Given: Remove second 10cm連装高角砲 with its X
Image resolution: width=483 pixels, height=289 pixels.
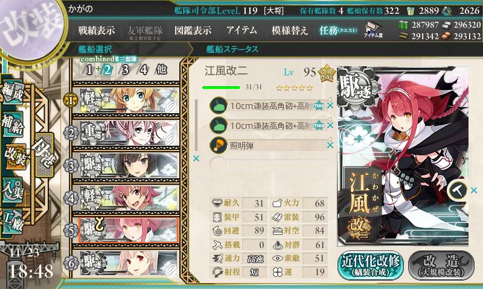Looking at the screenshot, I should click(x=330, y=125).
